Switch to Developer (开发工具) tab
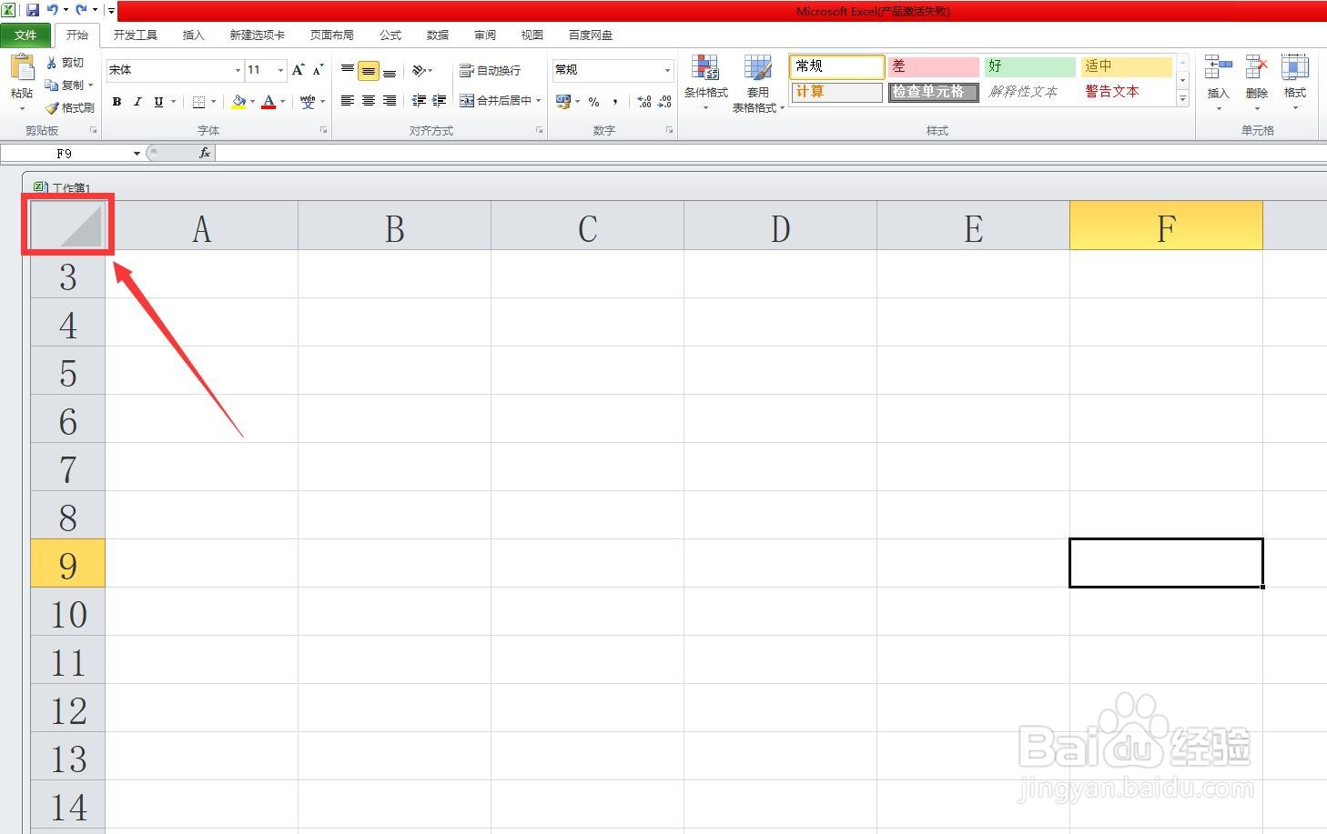This screenshot has width=1327, height=834. (x=135, y=35)
